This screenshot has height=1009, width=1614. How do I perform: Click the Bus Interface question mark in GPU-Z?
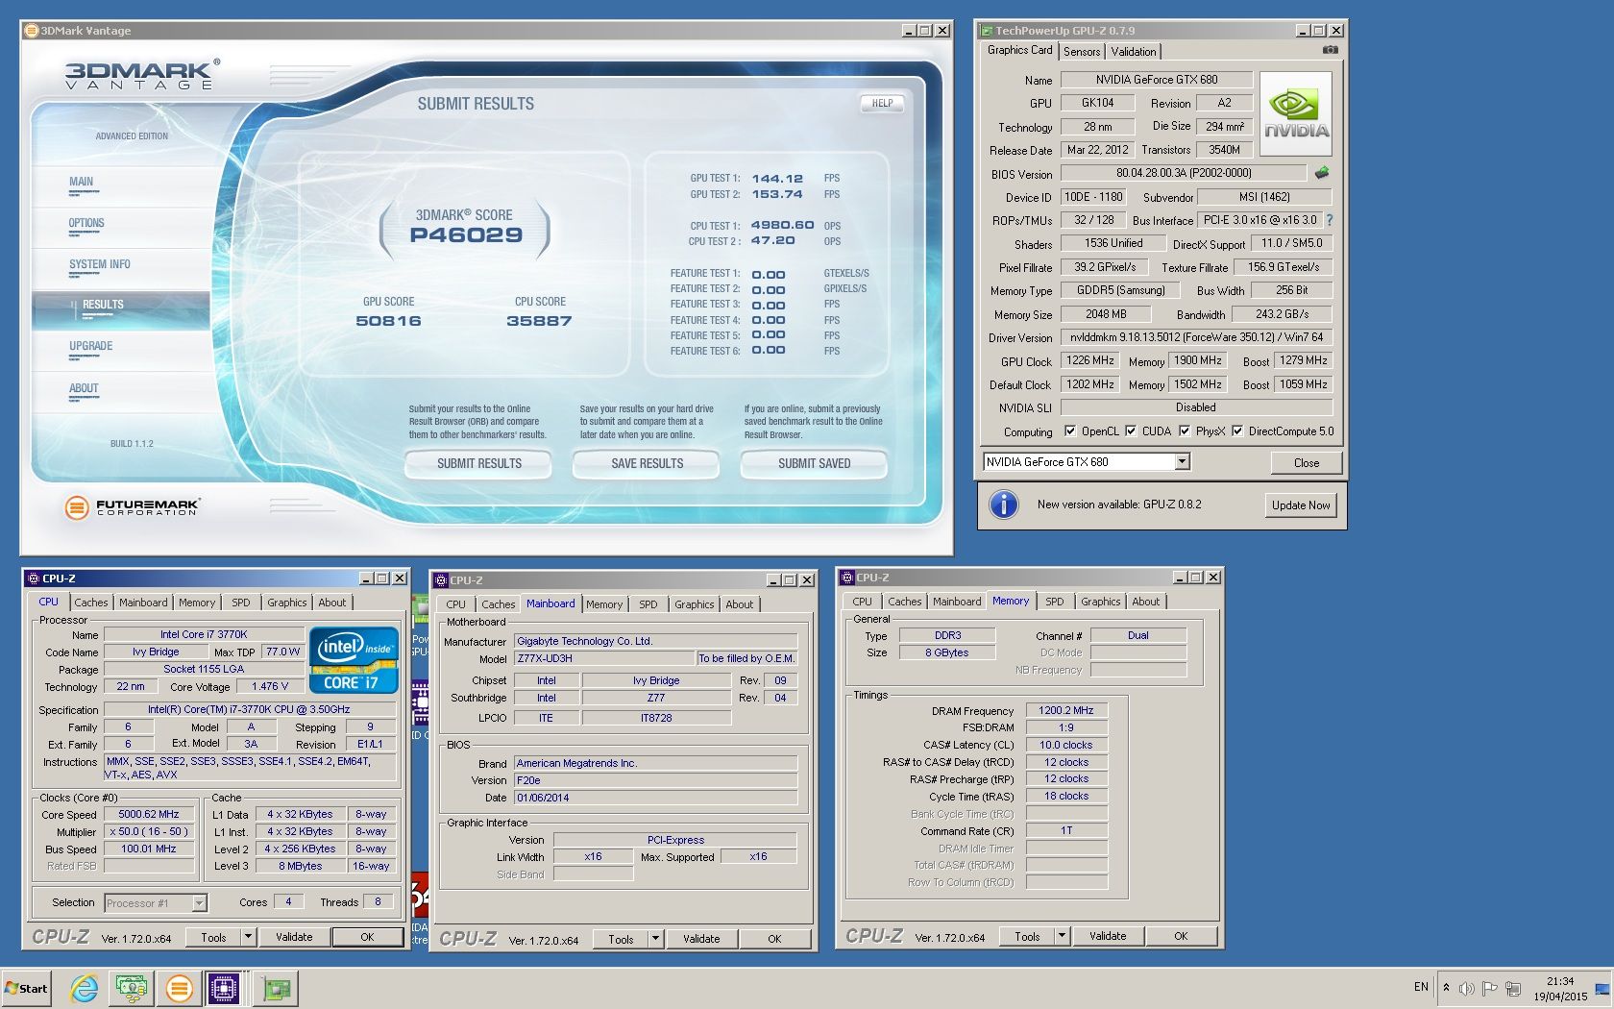pos(1330,220)
